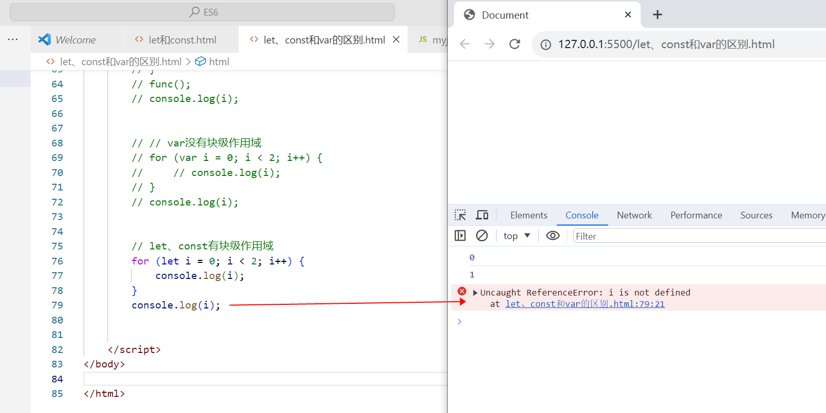The width and height of the screenshot is (826, 413).
Task: Toggle the console sidebar panel
Action: coord(460,235)
